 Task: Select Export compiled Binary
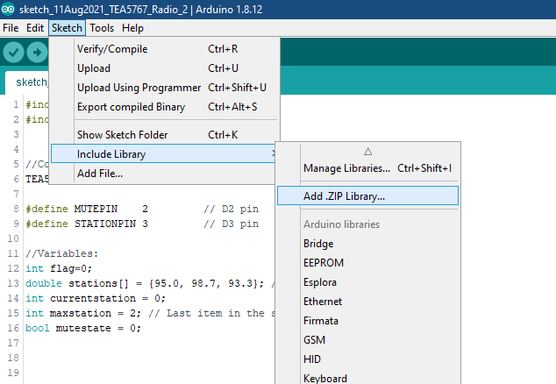(131, 107)
